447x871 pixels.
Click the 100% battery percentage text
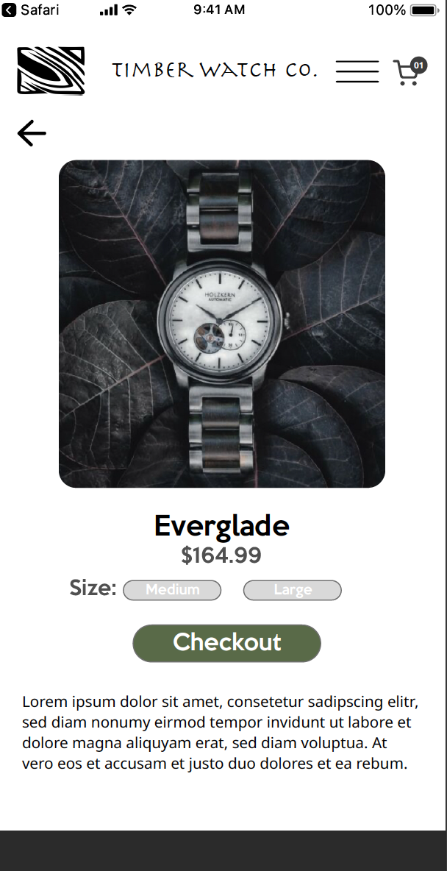click(387, 10)
